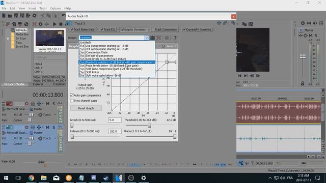Image resolution: width=326 pixels, height=183 pixels.
Task: Click the Master volume fader
Action: click(303, 56)
